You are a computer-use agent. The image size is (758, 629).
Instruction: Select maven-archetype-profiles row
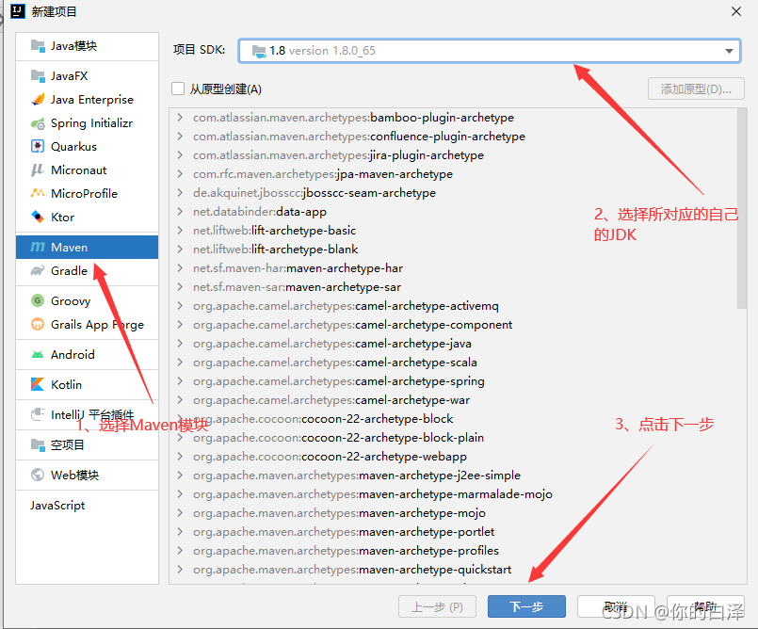(453, 551)
